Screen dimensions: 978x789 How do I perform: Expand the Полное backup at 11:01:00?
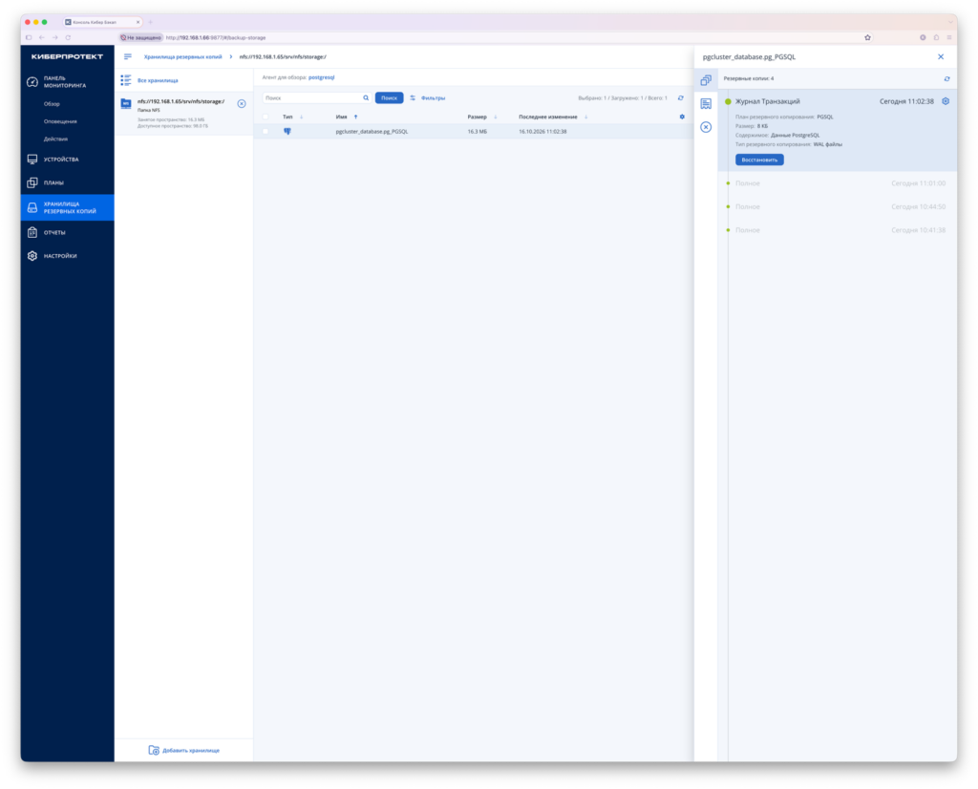(x=837, y=183)
